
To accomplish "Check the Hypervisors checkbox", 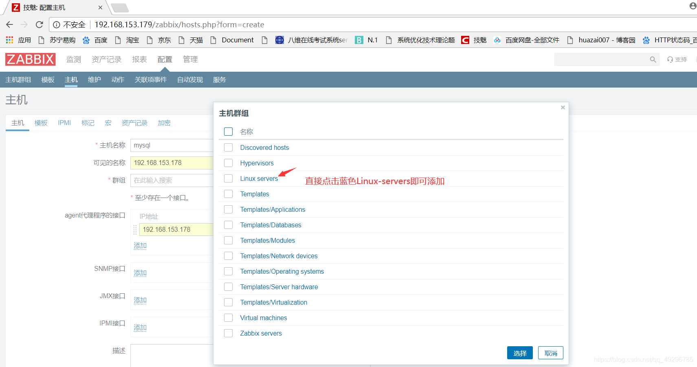I will click(x=229, y=163).
